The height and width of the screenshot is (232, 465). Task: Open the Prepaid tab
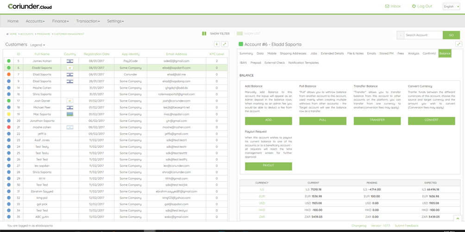(256, 63)
